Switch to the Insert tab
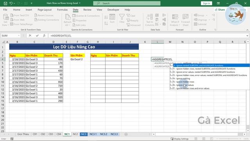The height and width of the screenshot is (141, 250). pyautogui.click(x=29, y=9)
